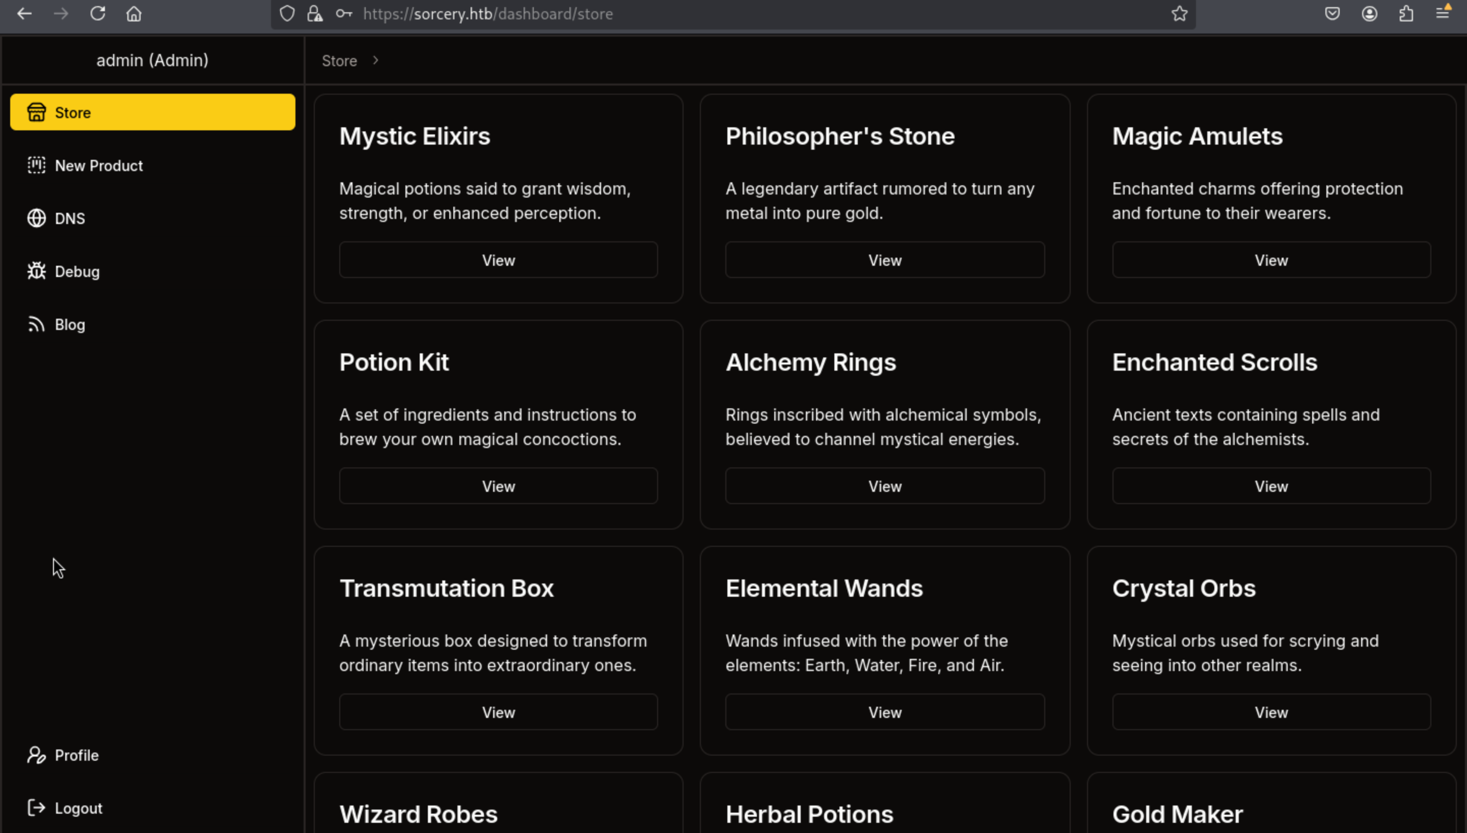The image size is (1467, 833).
Task: Select Logout in the sidebar
Action: pyautogui.click(x=153, y=808)
